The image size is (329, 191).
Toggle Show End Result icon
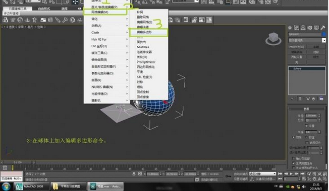pyautogui.click(x=300, y=99)
